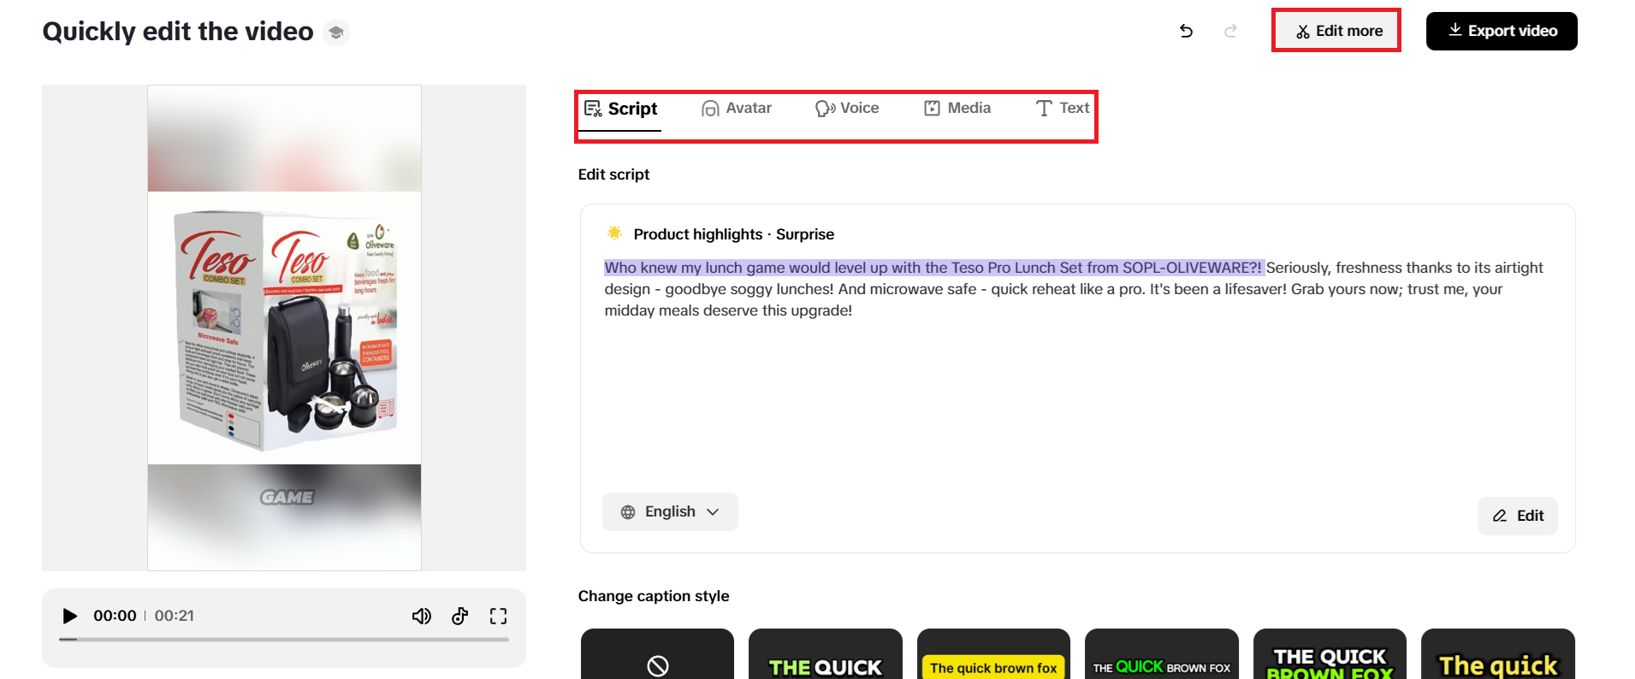Viewport: 1635px width, 679px height.
Task: Play the video preview
Action: [x=70, y=616]
